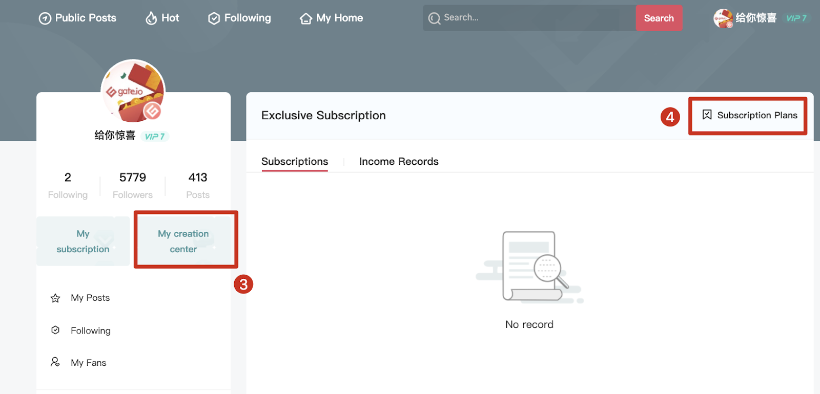Screen dimensions: 820x394
Task: Click the My Home house icon
Action: [x=306, y=18]
